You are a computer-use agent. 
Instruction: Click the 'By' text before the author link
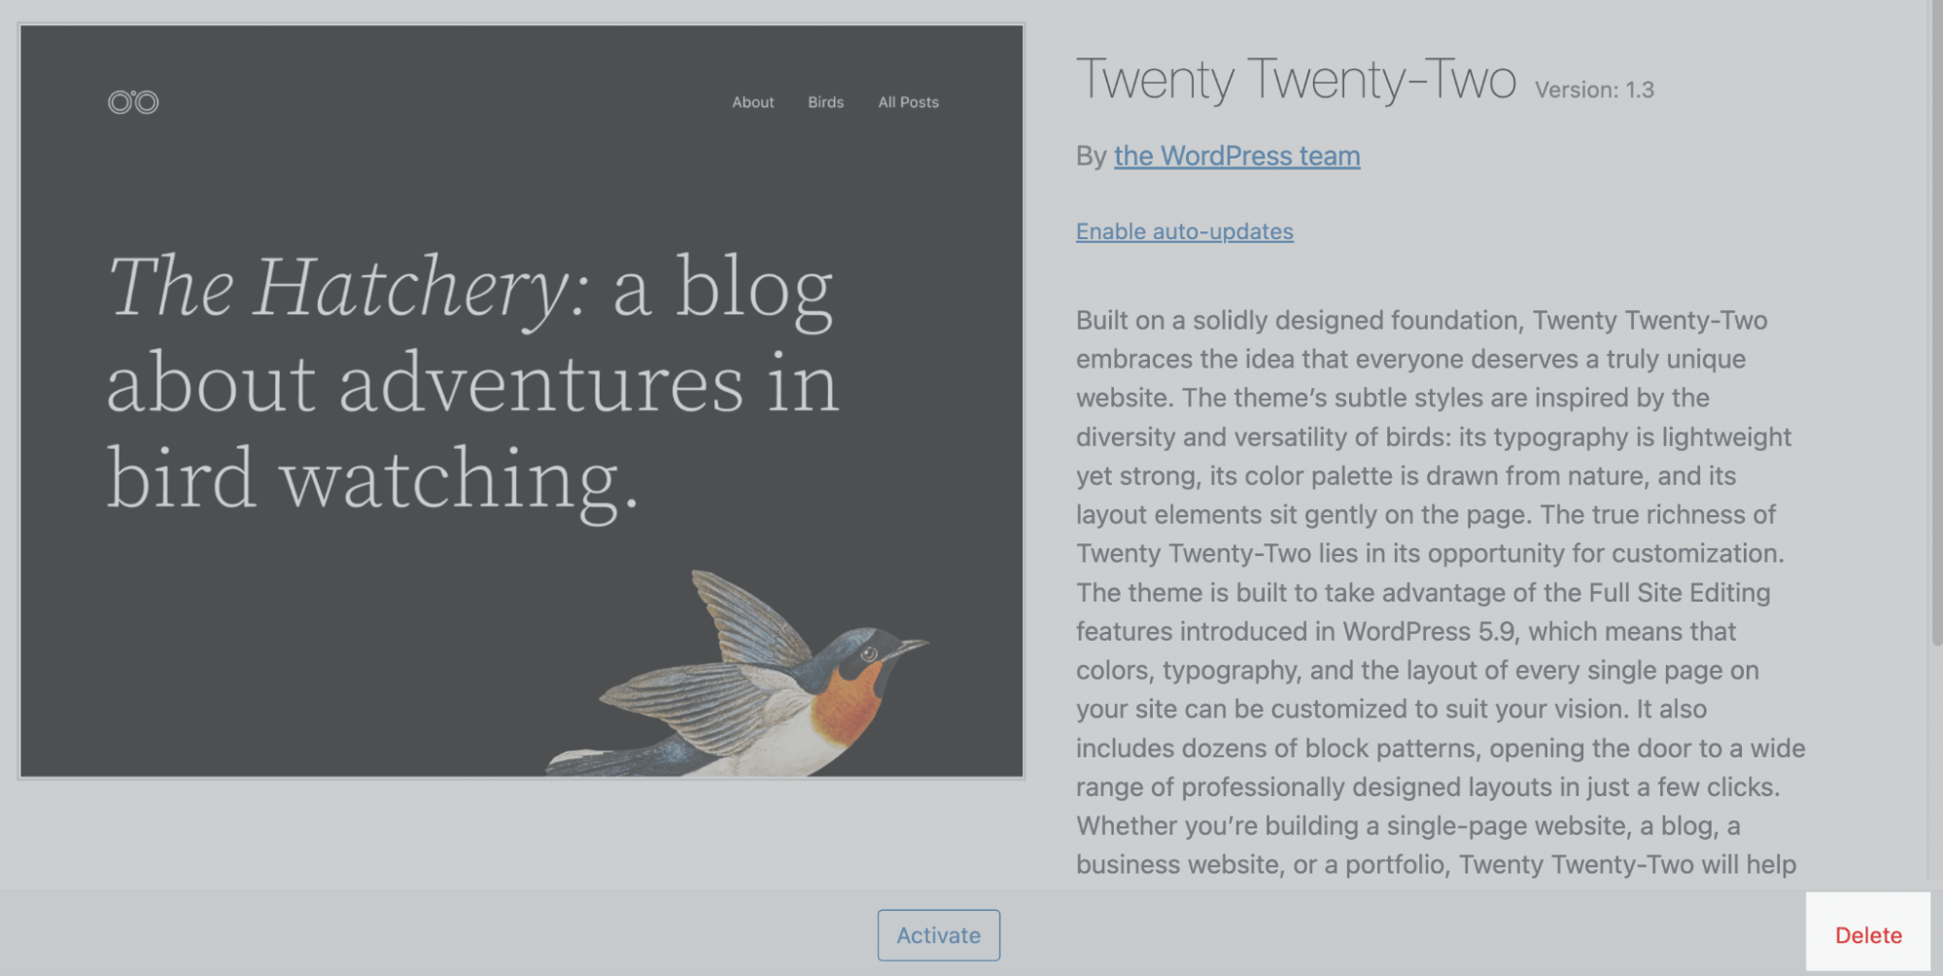tap(1091, 157)
